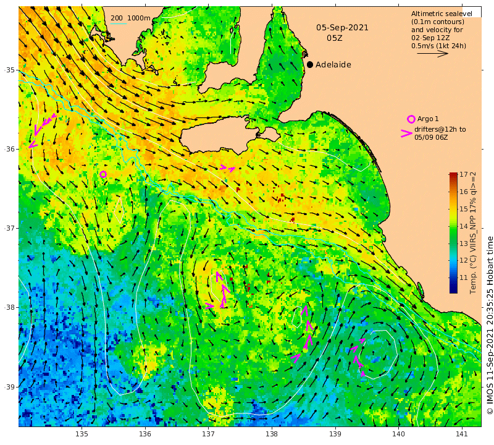Click the dark red 17° end of colorbar
This screenshot has height=445, width=494.
[453, 176]
